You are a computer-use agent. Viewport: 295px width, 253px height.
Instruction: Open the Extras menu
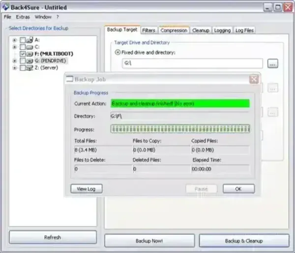[23, 17]
